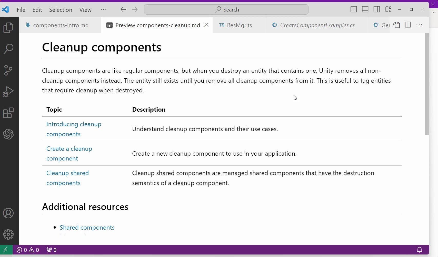
Task: Click the forwarded ports indicator showing 0
Action: [x=52, y=250]
